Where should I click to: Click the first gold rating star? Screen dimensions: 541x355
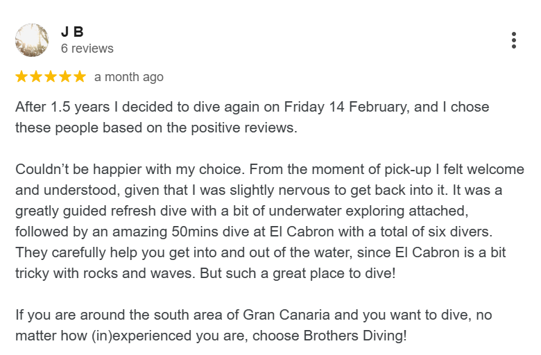[22, 76]
